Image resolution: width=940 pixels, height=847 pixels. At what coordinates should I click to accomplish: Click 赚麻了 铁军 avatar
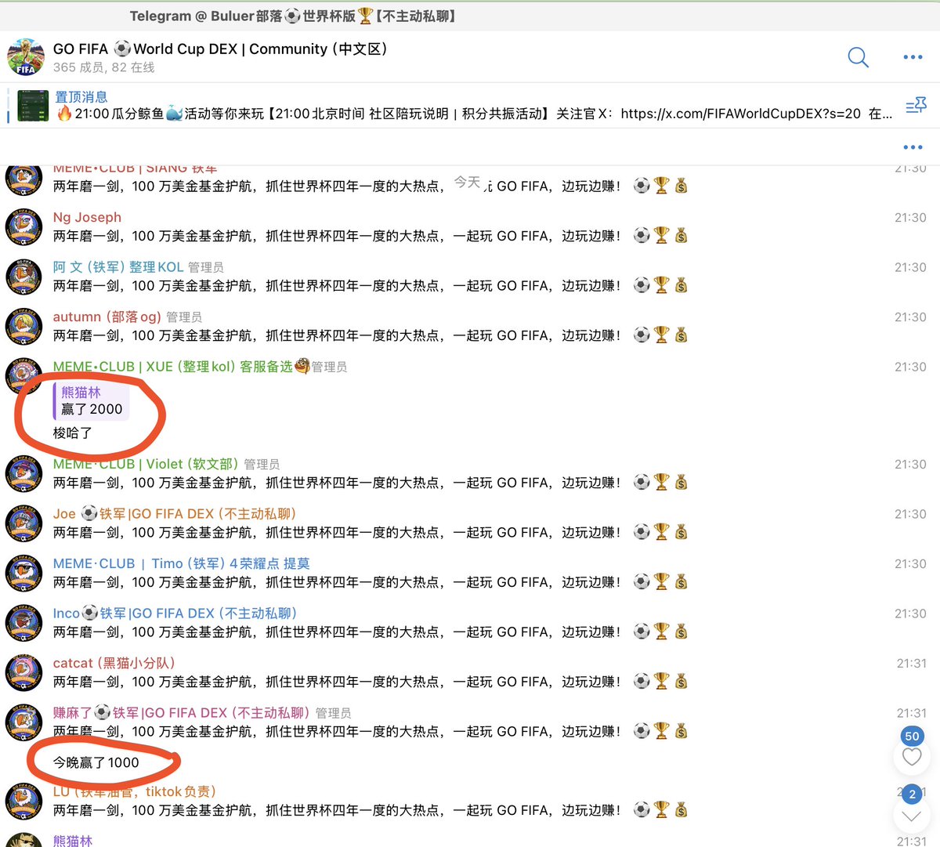(23, 722)
